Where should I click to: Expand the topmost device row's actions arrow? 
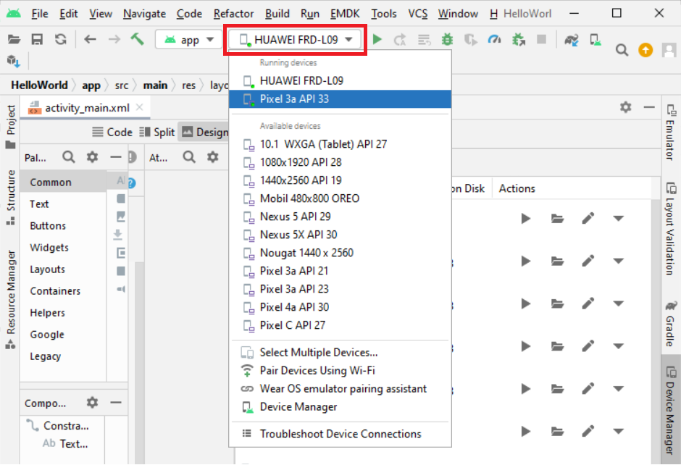click(x=618, y=218)
